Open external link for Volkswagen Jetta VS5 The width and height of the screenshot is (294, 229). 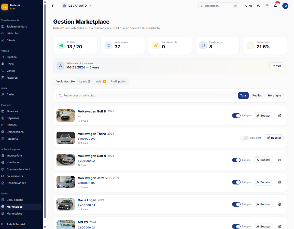tap(280, 182)
